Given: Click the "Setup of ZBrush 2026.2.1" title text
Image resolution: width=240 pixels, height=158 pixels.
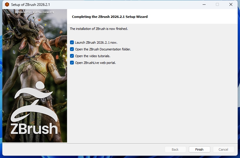Looking at the screenshot, I should click(x=31, y=5).
